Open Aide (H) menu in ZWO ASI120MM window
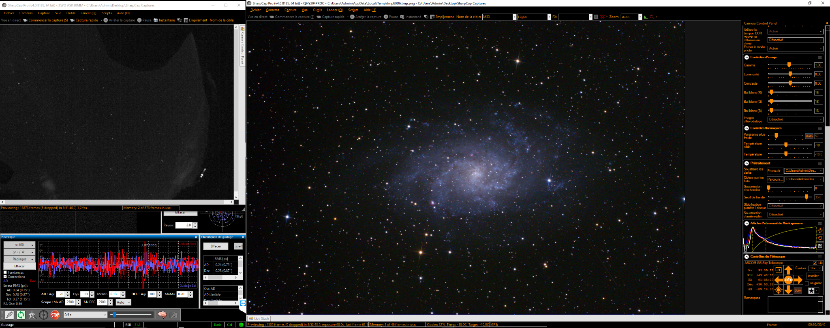 point(123,13)
